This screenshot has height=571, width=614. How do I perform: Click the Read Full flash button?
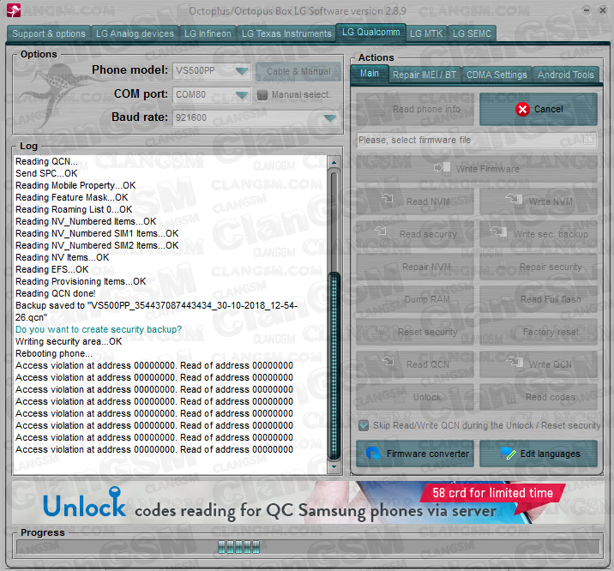(539, 299)
